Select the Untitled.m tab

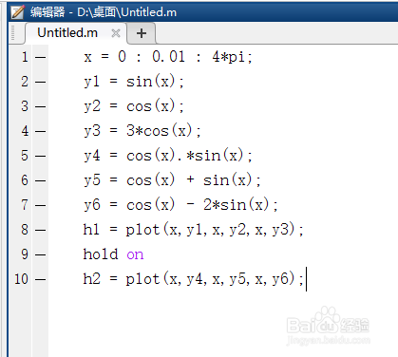[x=76, y=33]
